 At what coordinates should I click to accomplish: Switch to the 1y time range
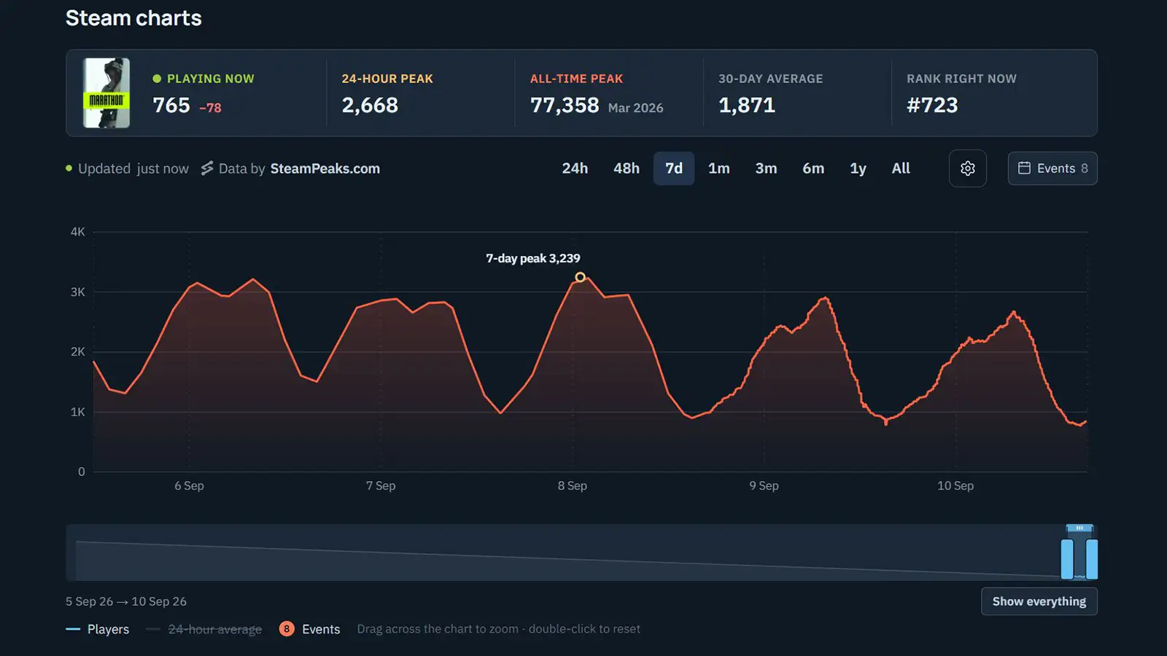click(858, 168)
